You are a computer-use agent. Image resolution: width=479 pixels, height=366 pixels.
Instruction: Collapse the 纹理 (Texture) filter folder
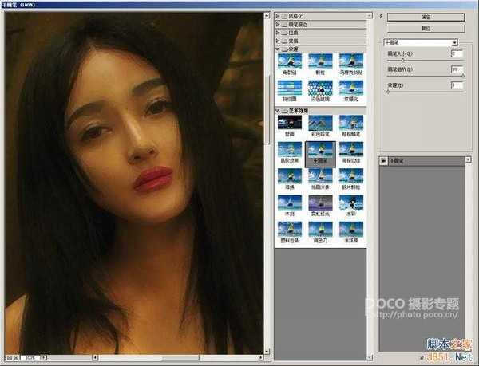point(278,47)
